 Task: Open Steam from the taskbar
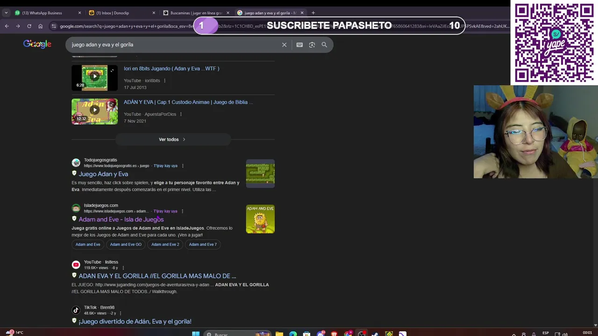click(x=375, y=334)
